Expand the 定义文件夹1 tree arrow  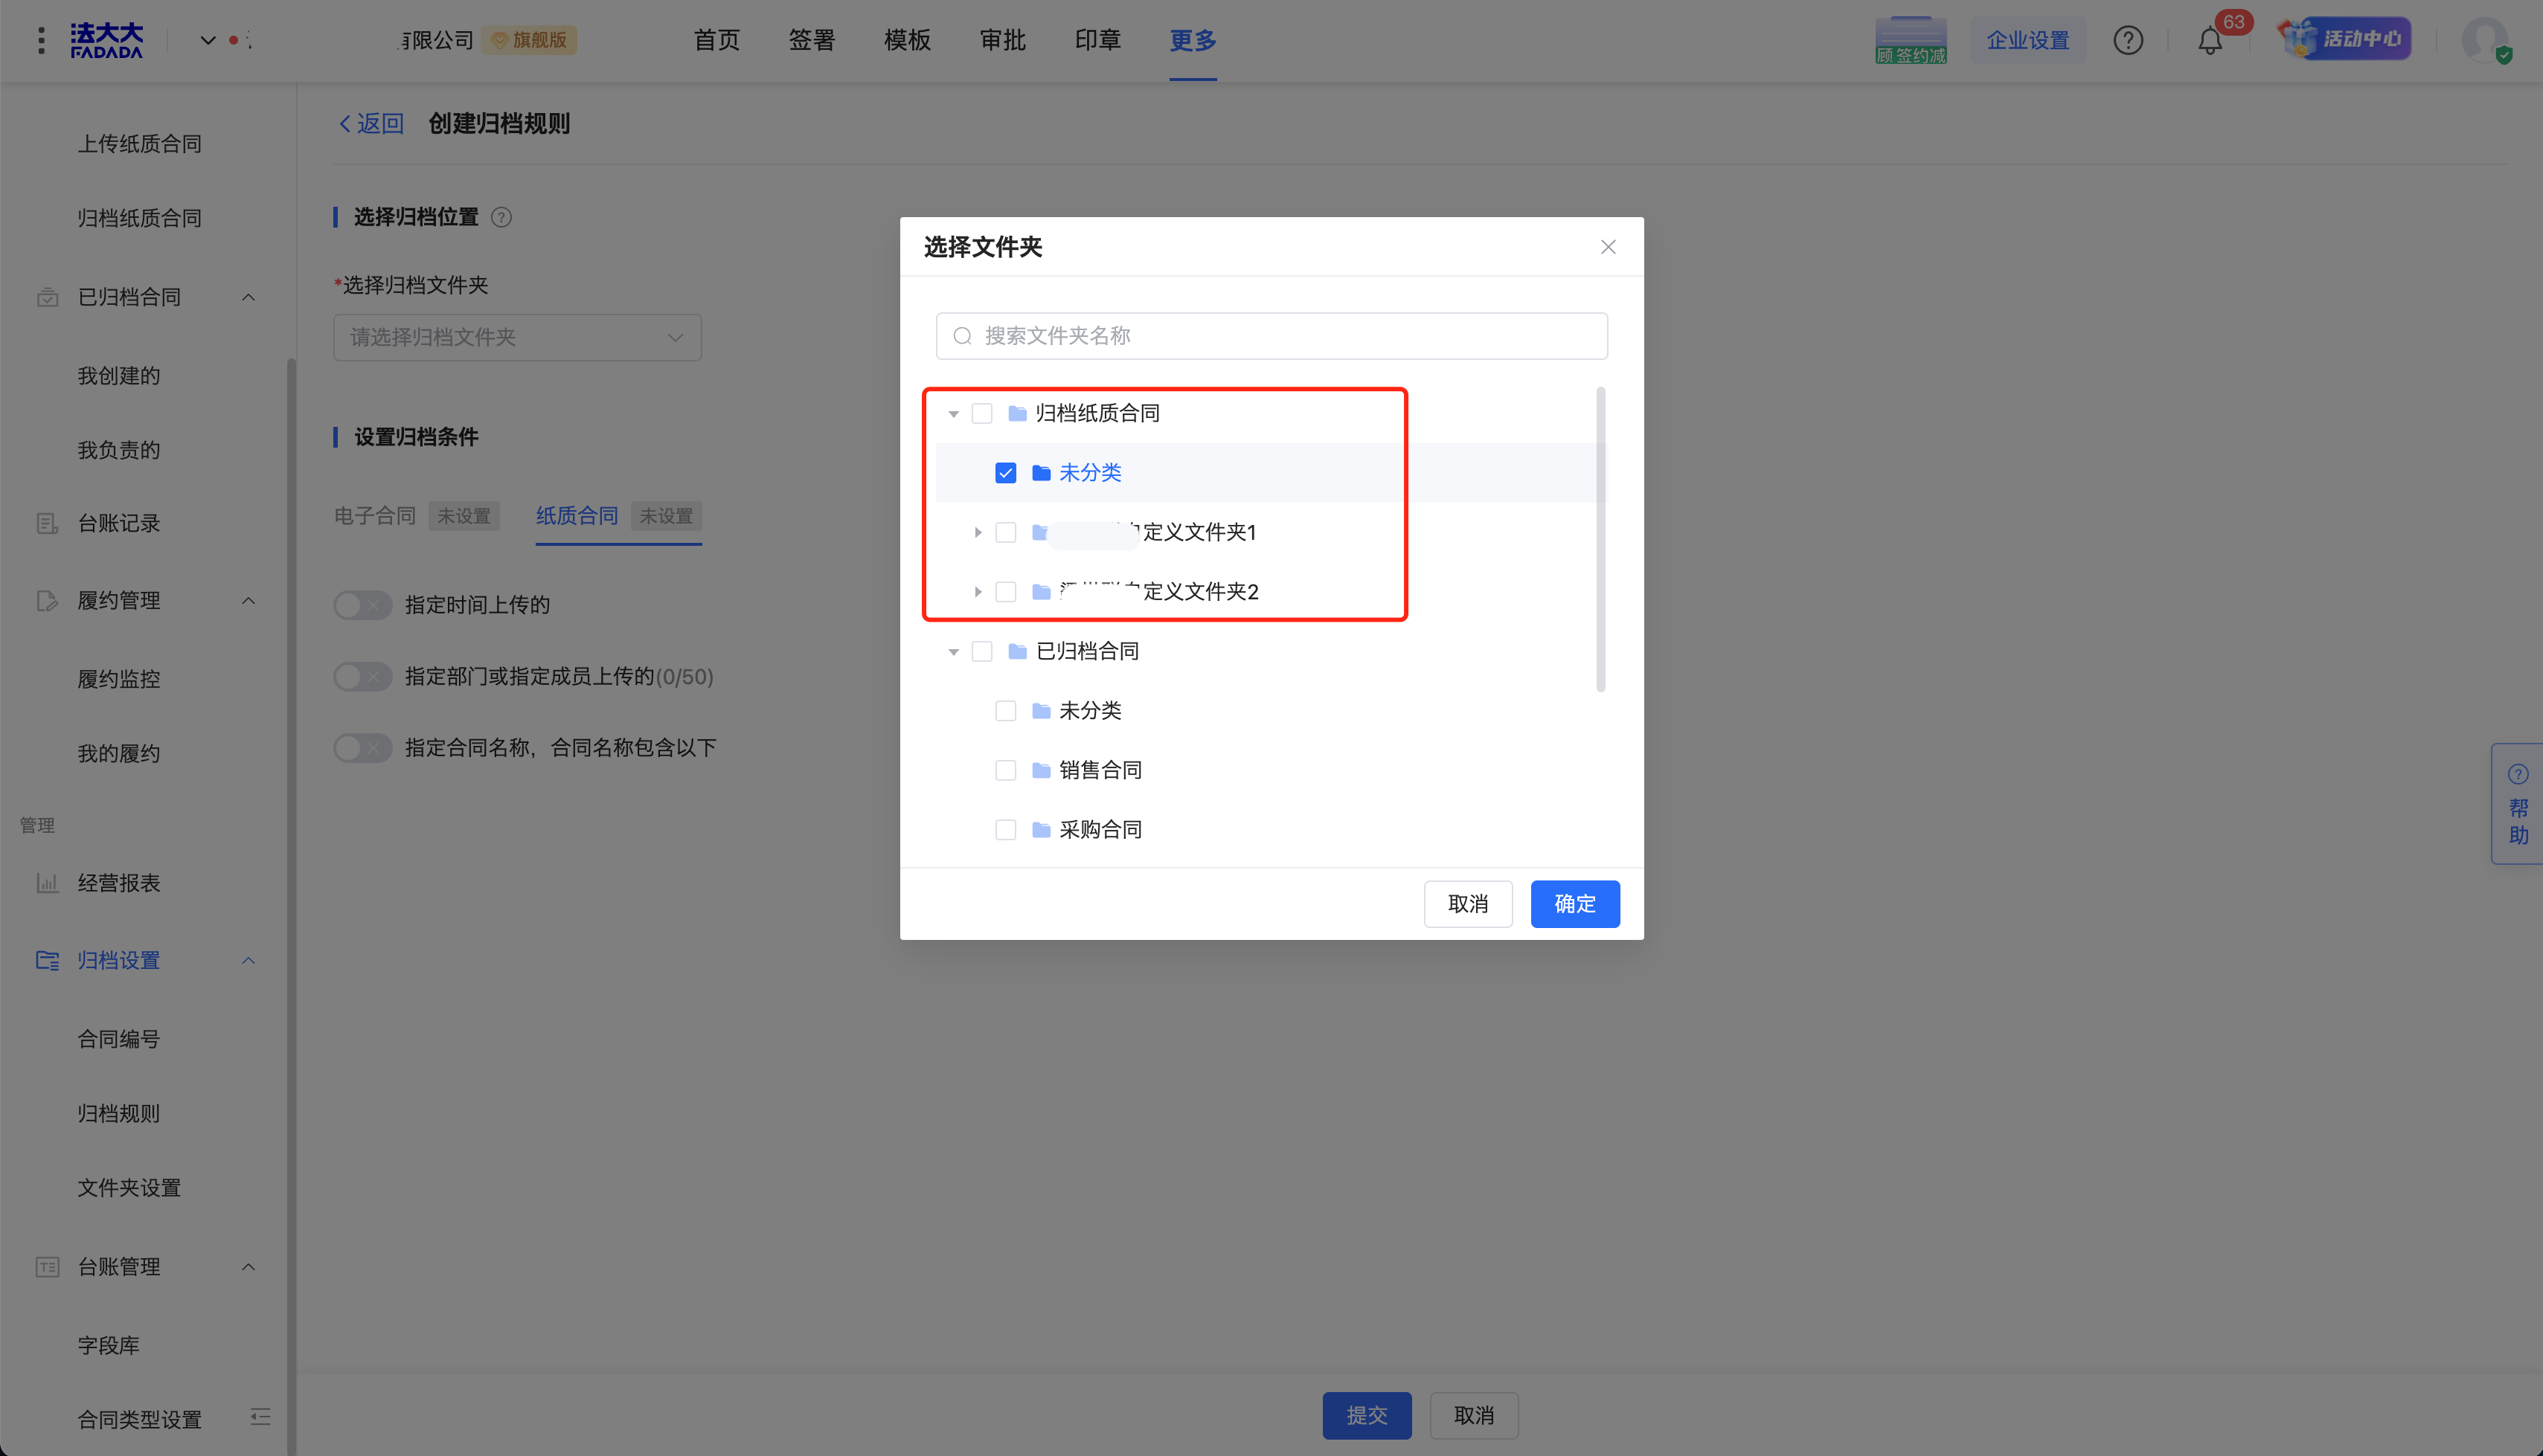point(978,533)
